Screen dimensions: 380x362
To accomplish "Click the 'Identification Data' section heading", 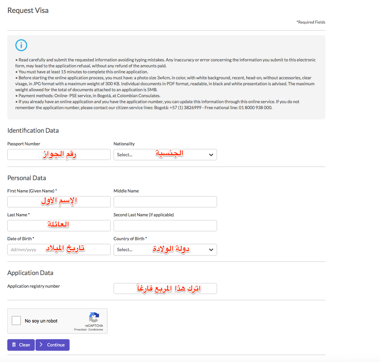I will click(x=33, y=130).
